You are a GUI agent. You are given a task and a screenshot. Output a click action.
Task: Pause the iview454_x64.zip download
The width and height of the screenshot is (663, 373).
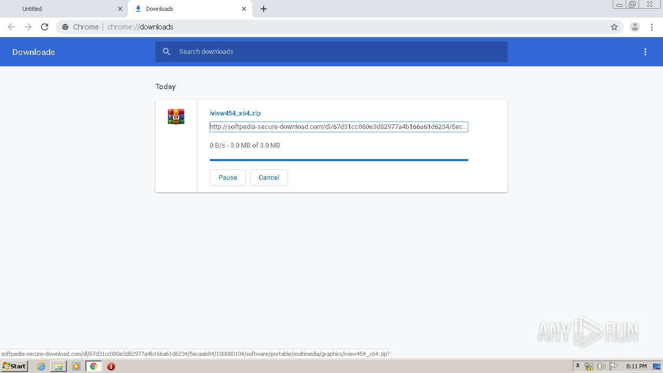click(228, 177)
